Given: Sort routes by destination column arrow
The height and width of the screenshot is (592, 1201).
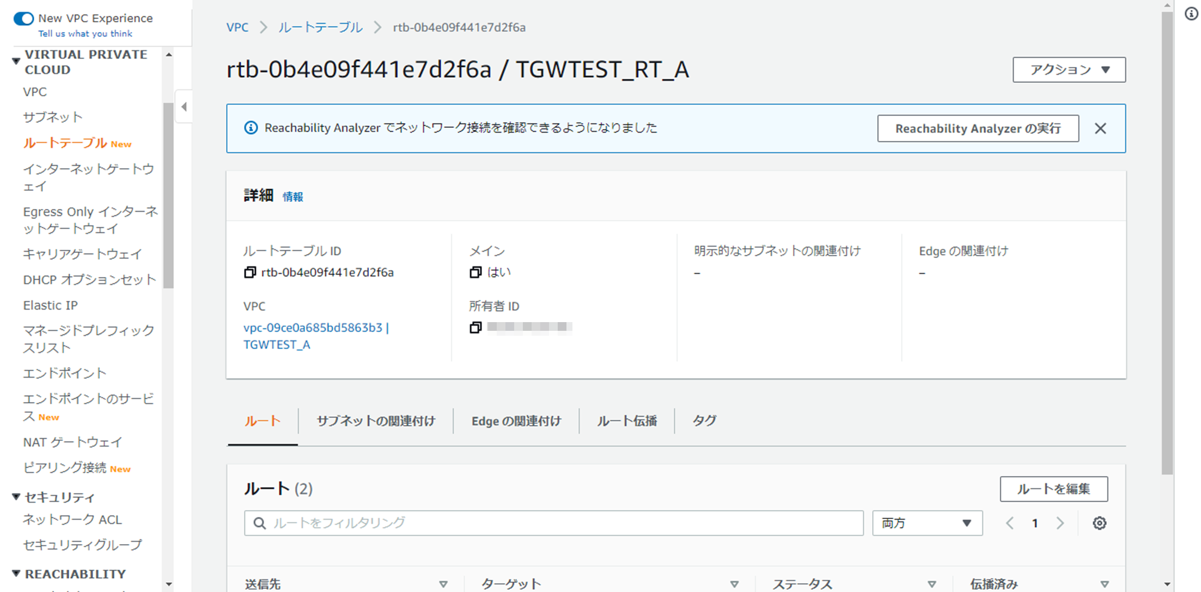Looking at the screenshot, I should click(443, 584).
